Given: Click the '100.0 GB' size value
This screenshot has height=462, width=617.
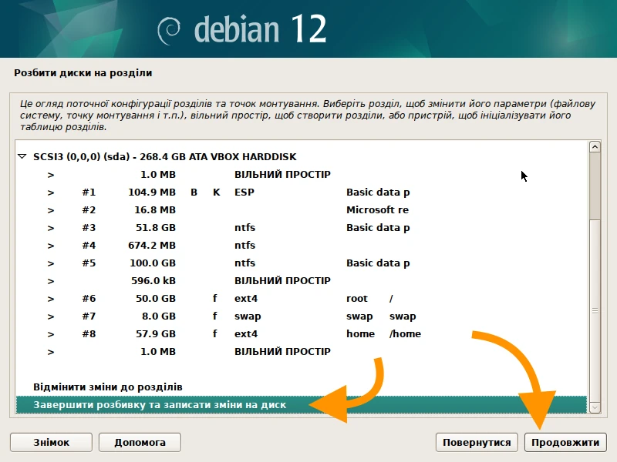Looking at the screenshot, I should coord(153,263).
